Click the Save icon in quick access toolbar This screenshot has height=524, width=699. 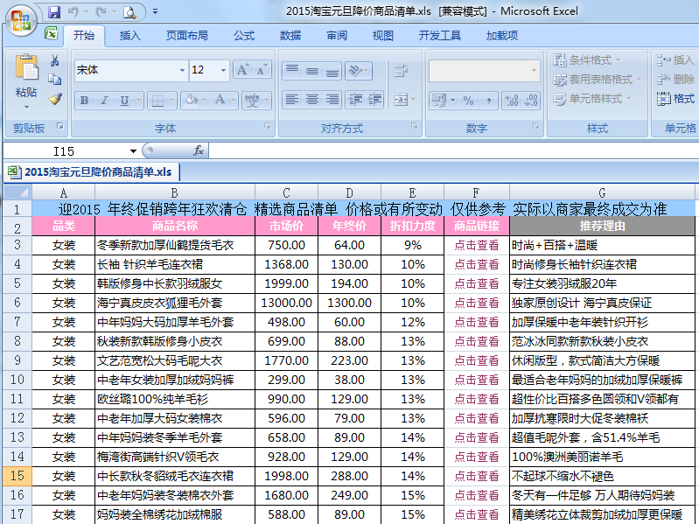pos(54,12)
